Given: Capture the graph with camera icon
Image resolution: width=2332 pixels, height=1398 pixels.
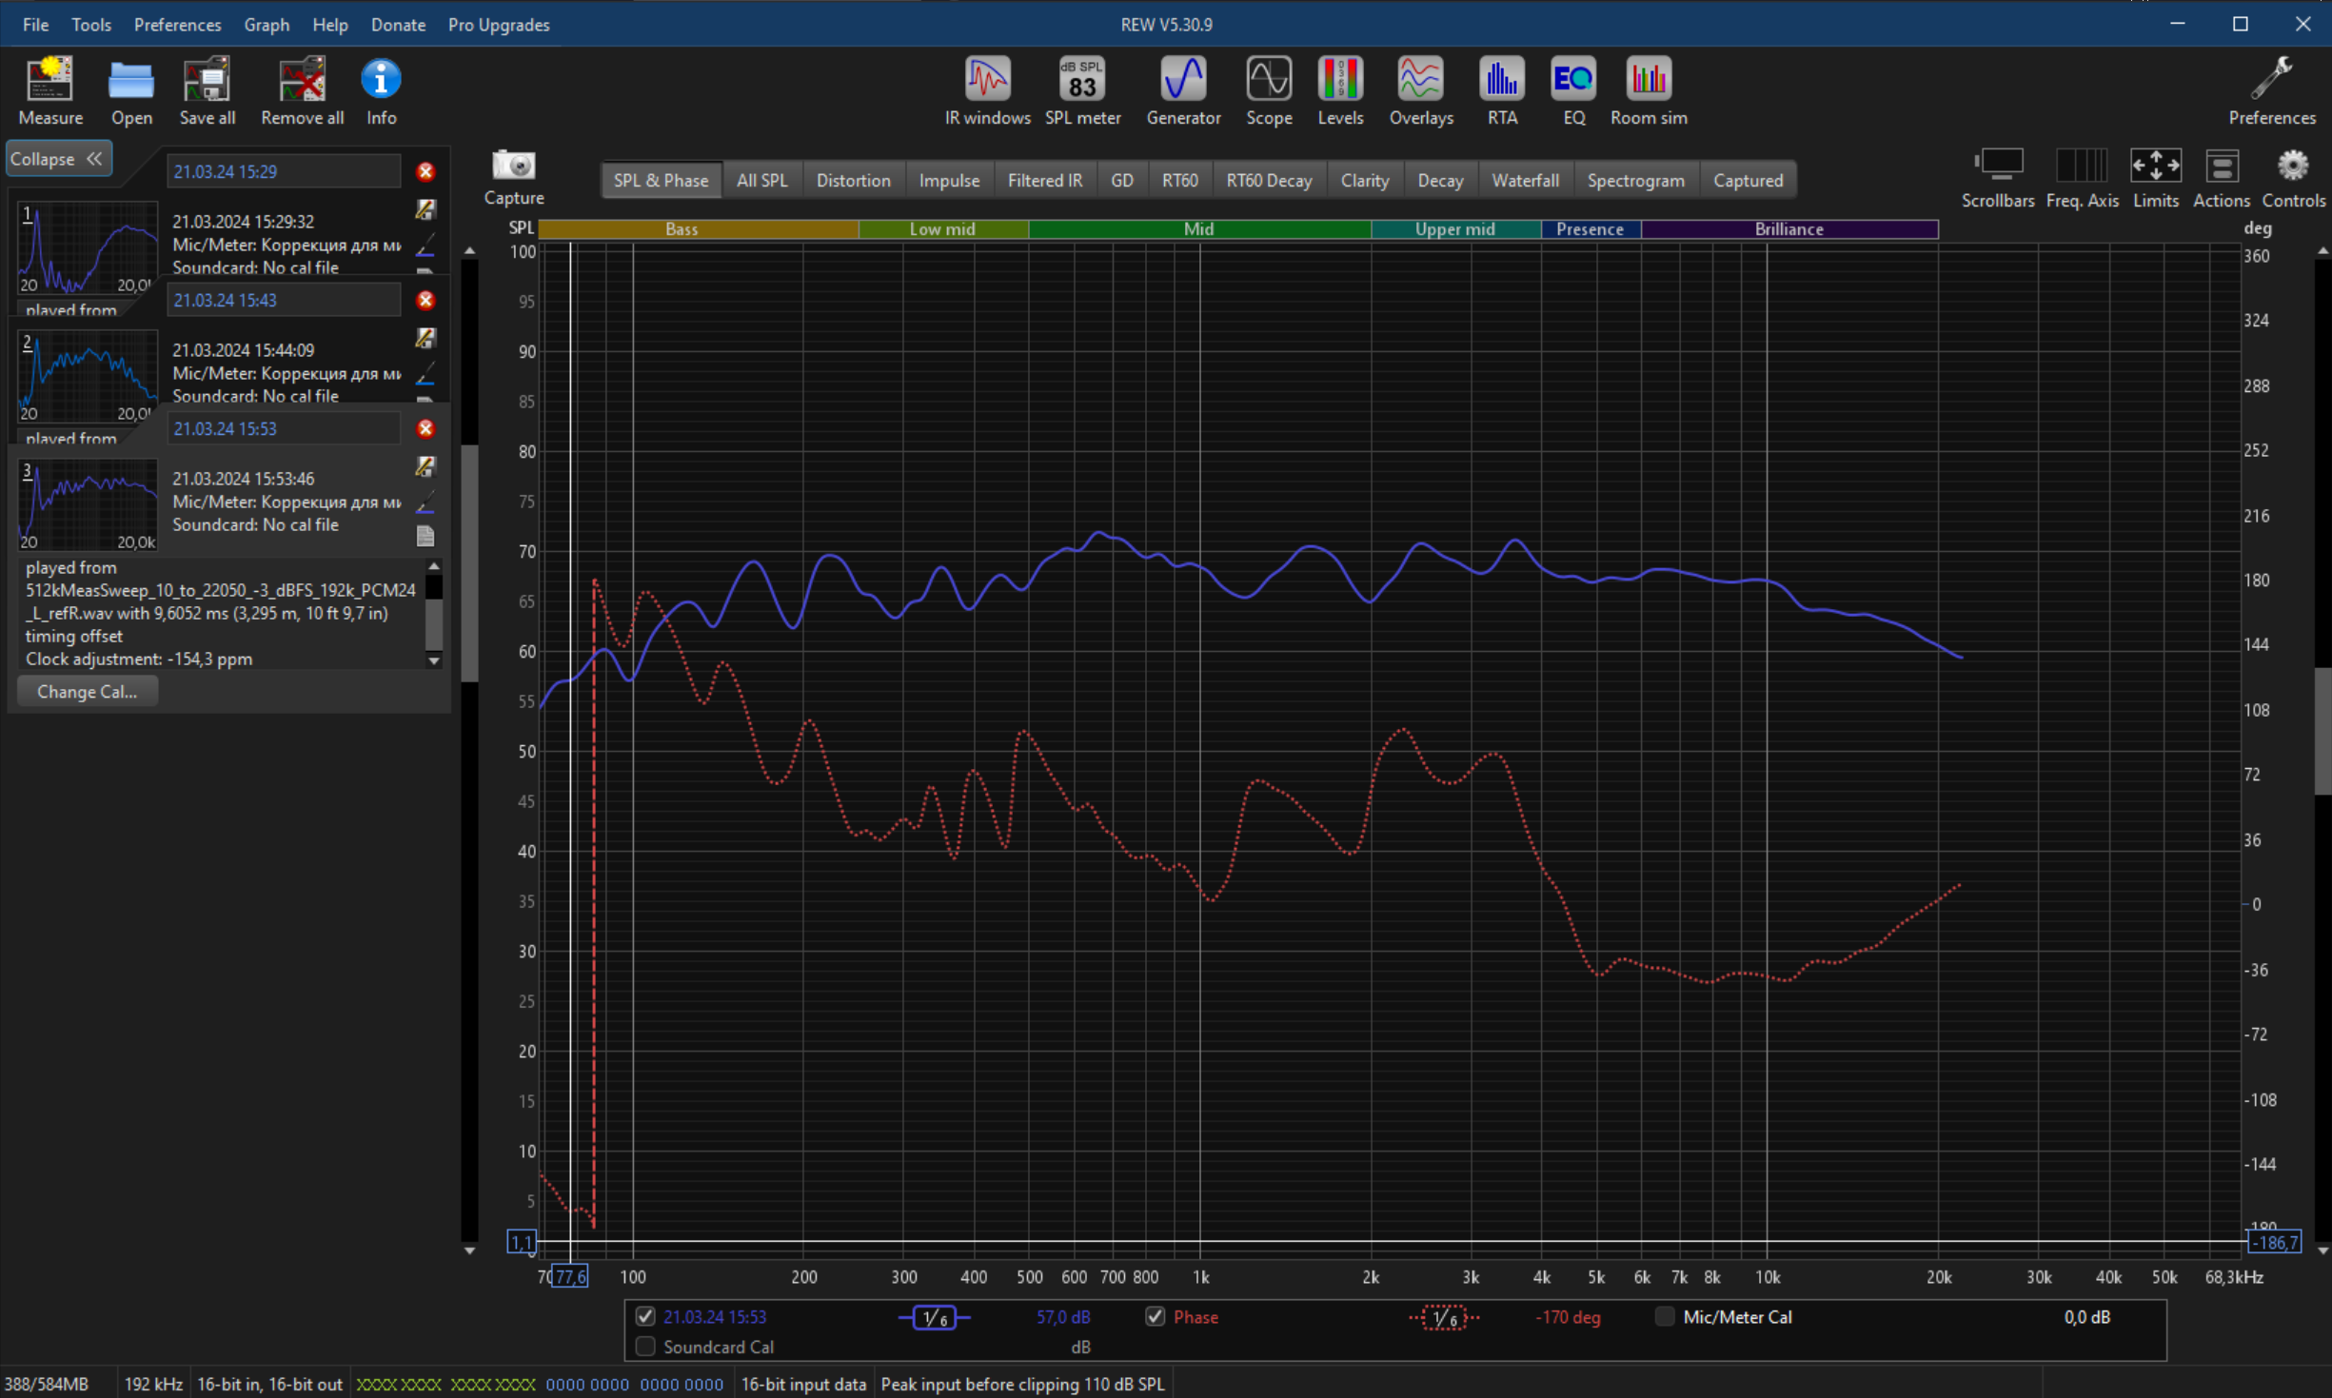Looking at the screenshot, I should coord(514,177).
